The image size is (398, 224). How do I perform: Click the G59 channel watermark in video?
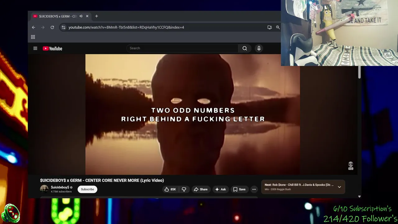pos(351,166)
